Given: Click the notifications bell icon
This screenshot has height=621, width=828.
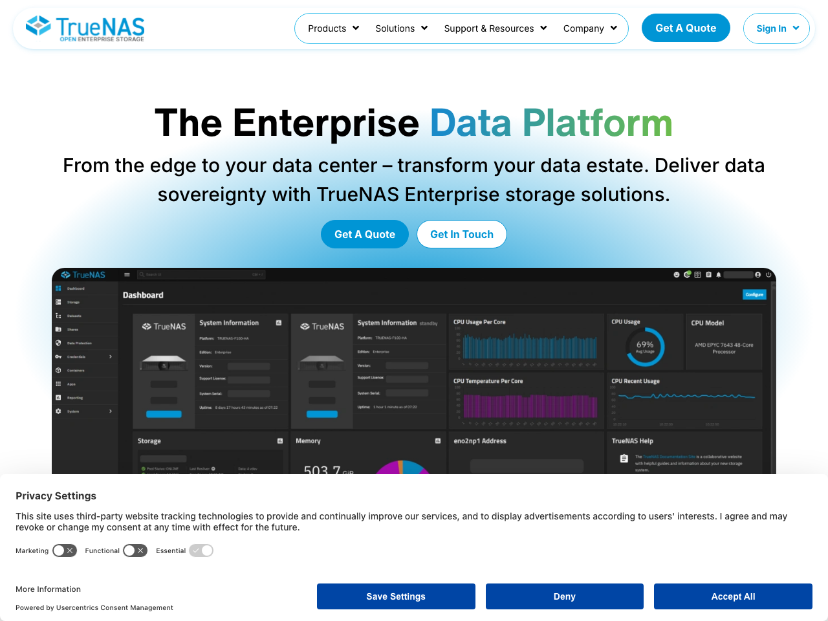Looking at the screenshot, I should tap(719, 275).
